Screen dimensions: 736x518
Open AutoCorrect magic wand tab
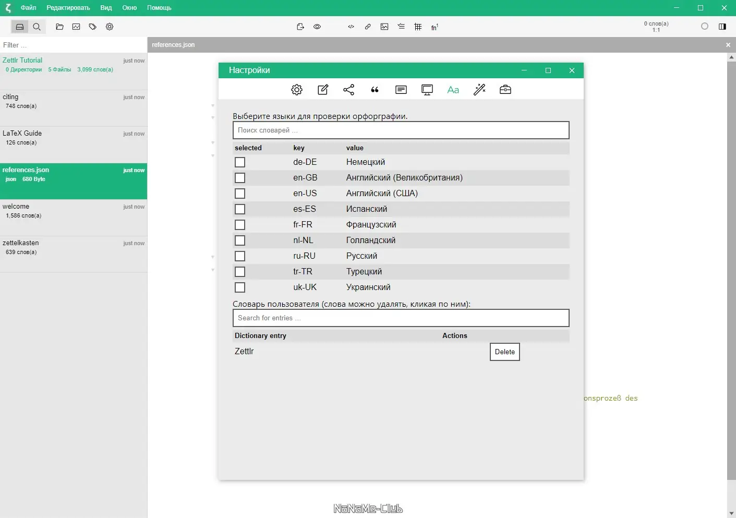(479, 90)
